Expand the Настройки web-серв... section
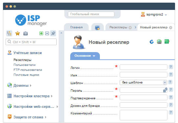 click(57, 107)
